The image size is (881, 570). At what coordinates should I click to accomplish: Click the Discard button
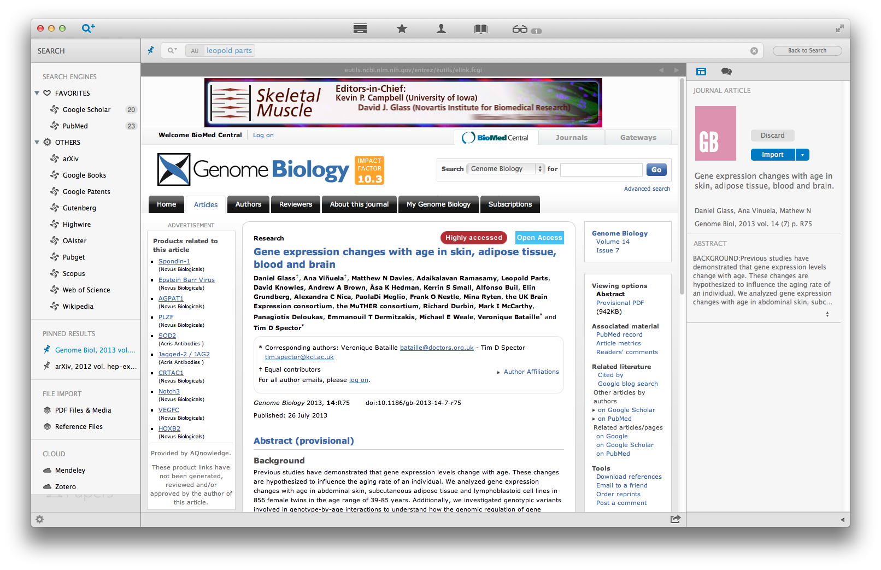coord(772,136)
